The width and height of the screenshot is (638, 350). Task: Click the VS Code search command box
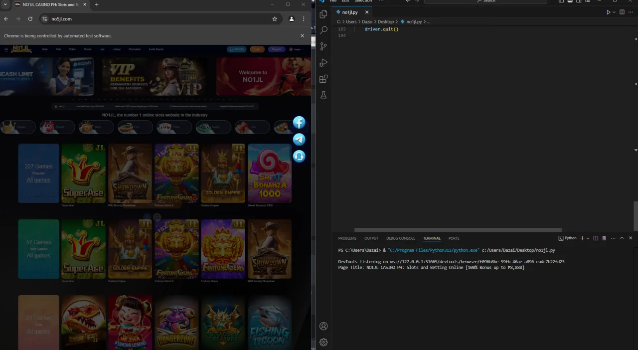pos(486,1)
